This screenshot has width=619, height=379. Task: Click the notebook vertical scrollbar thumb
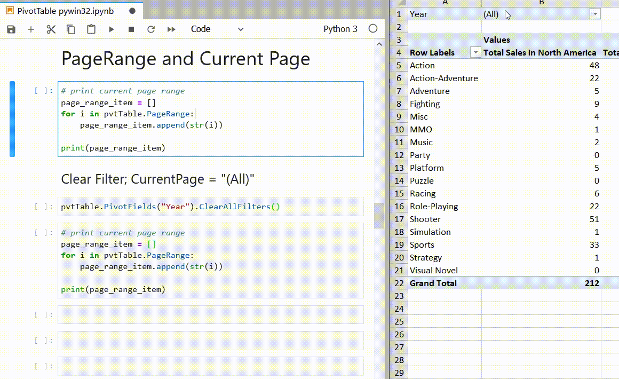(x=379, y=215)
